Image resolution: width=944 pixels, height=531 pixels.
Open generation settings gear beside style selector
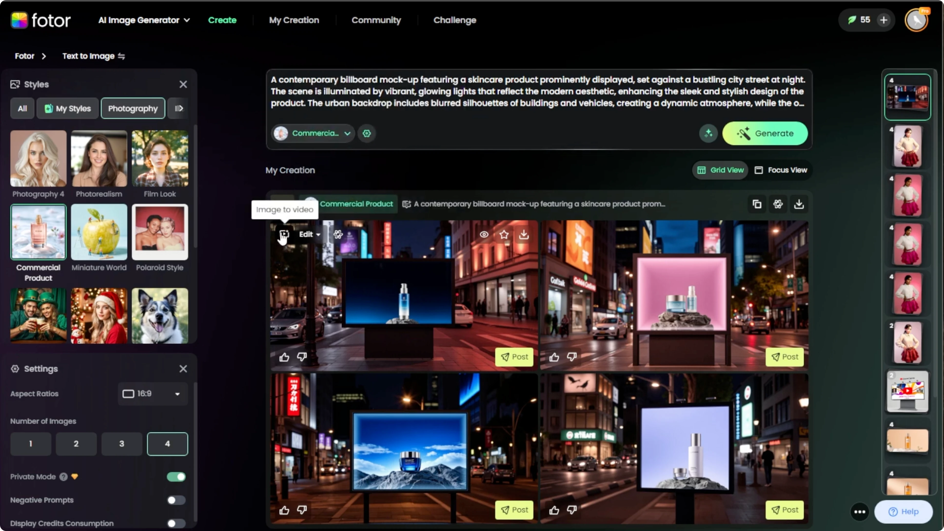point(367,133)
